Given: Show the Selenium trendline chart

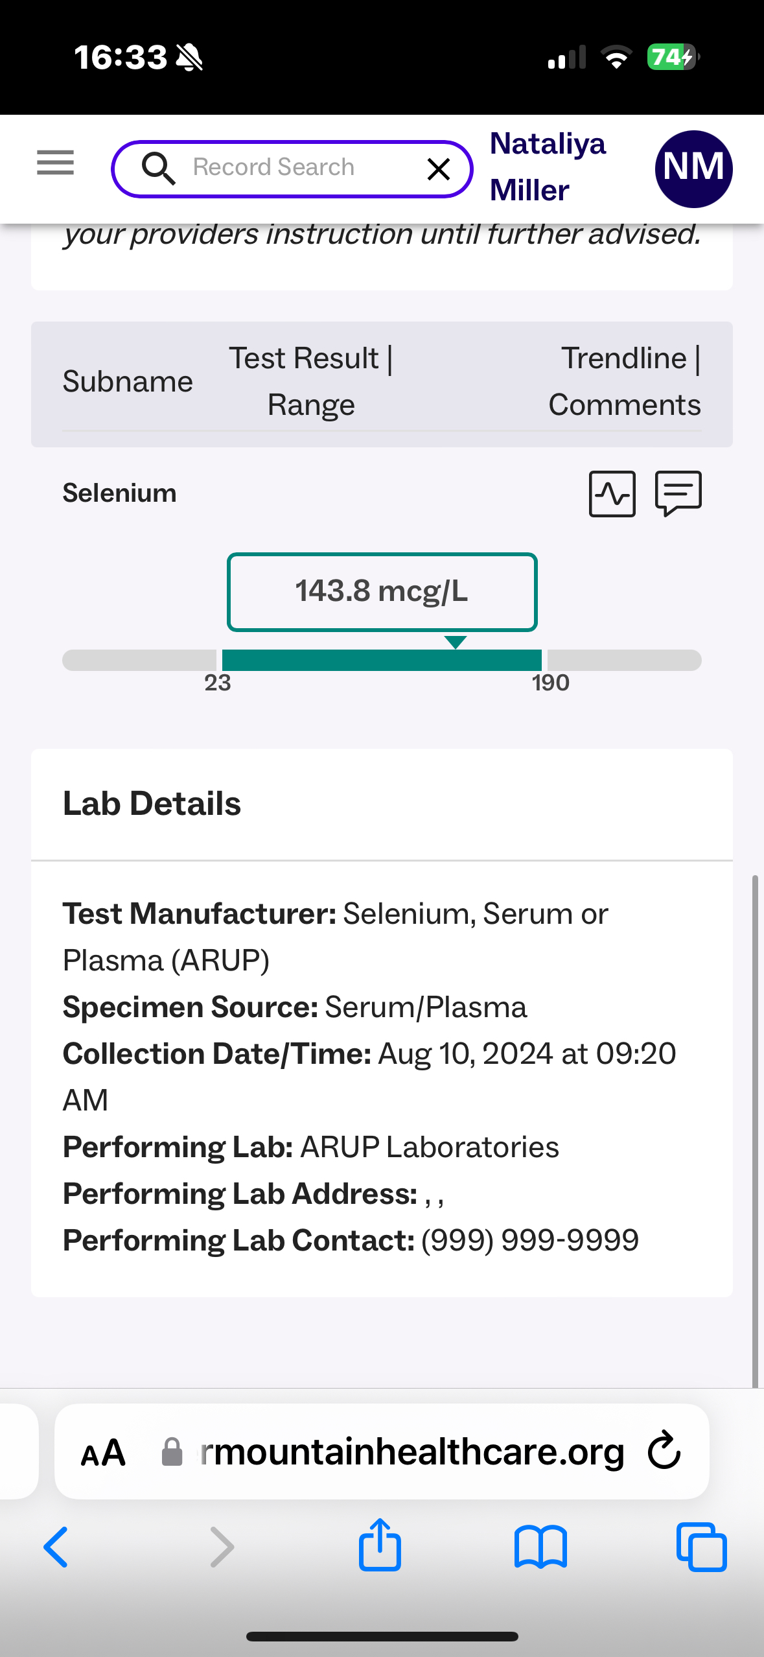Looking at the screenshot, I should point(612,494).
